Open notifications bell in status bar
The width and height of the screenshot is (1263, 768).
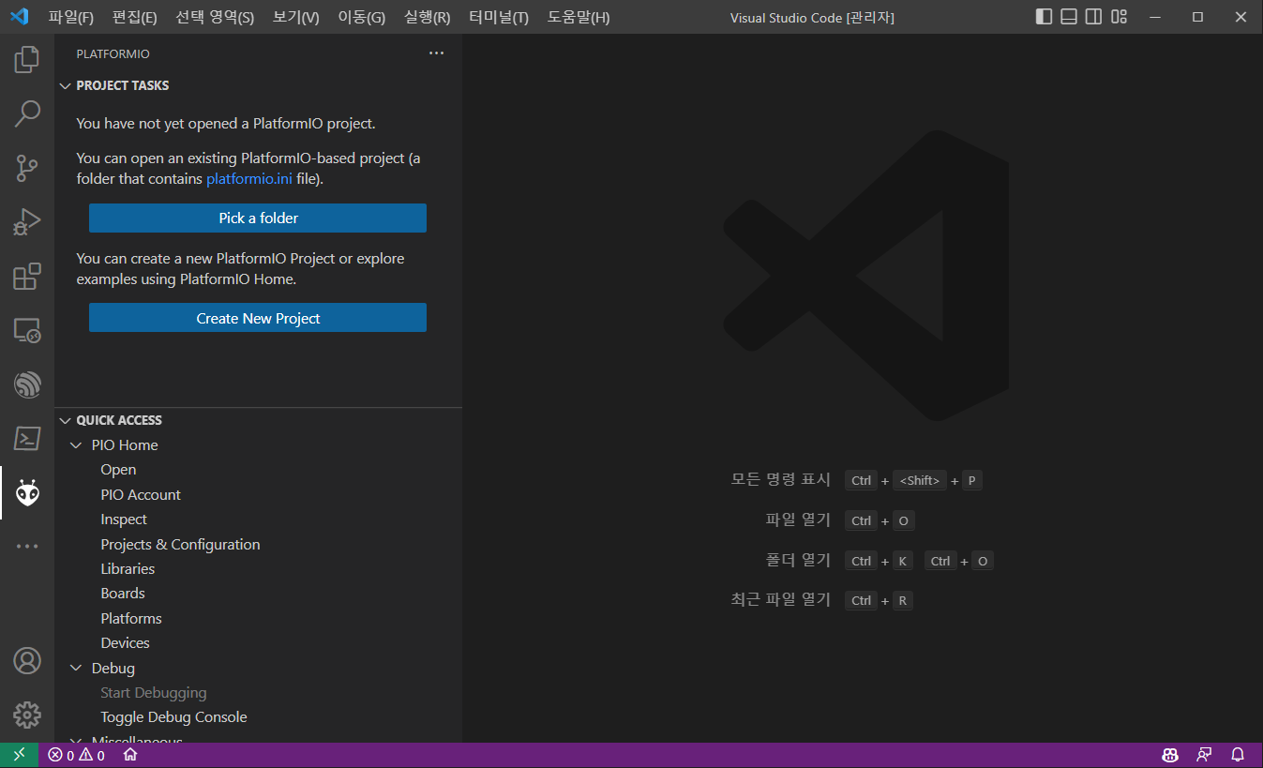[1238, 755]
